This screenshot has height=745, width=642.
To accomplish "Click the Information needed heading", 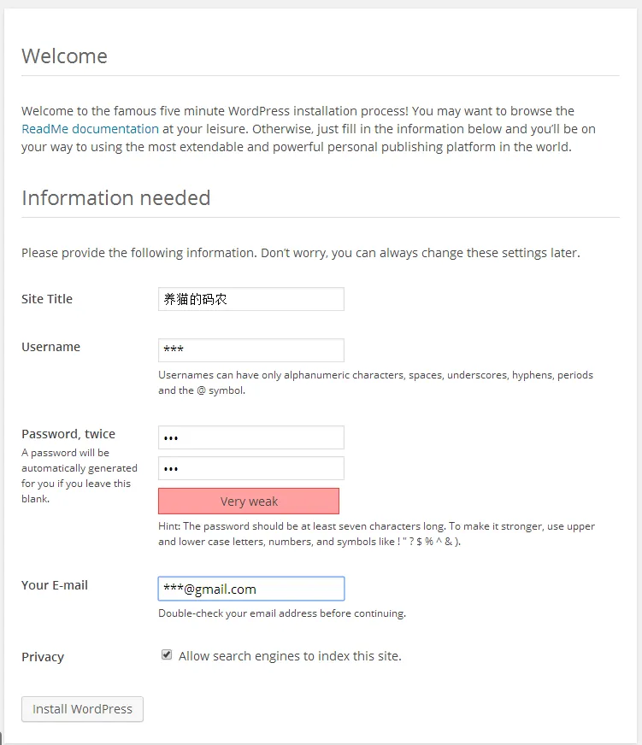I will pyautogui.click(x=116, y=197).
